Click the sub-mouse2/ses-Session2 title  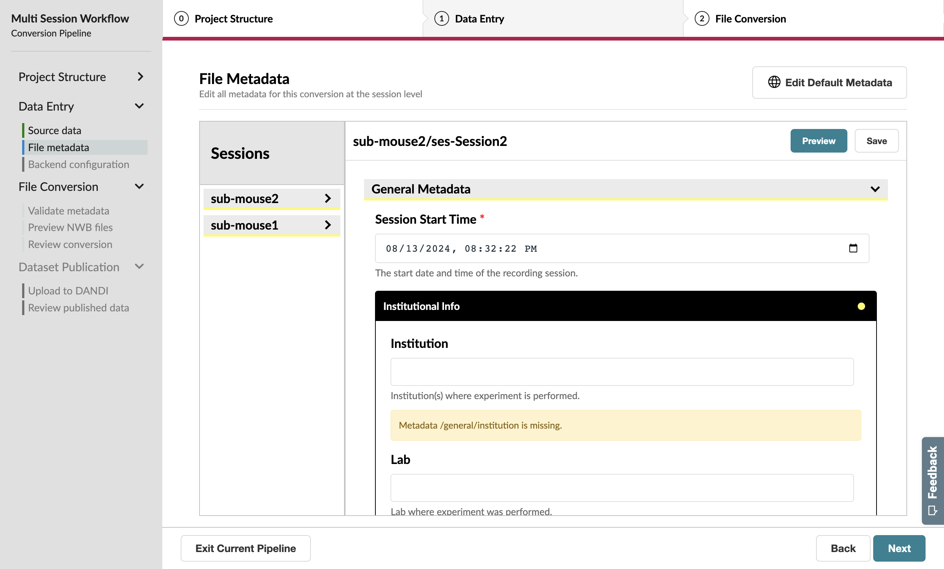point(430,141)
